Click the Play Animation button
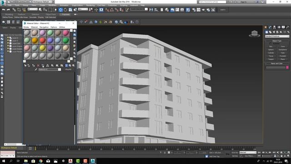 pos(266,153)
